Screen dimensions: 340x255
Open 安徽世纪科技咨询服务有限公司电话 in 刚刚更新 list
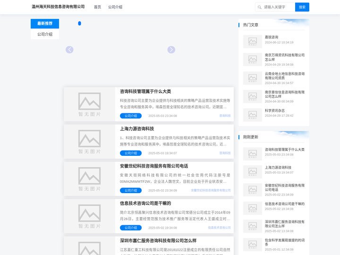point(284,187)
